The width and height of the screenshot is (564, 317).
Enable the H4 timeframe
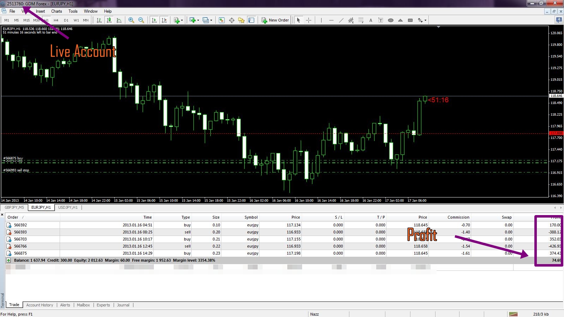pos(56,20)
